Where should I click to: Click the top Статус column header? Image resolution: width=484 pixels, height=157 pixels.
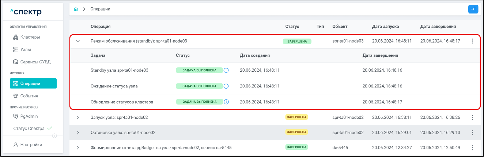tap(292, 27)
